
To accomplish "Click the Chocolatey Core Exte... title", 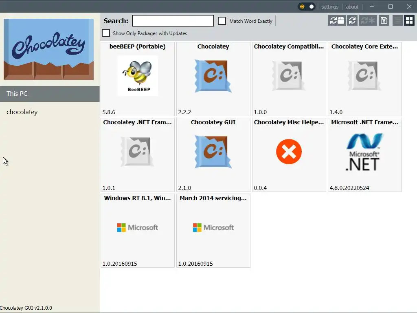I will [364, 46].
